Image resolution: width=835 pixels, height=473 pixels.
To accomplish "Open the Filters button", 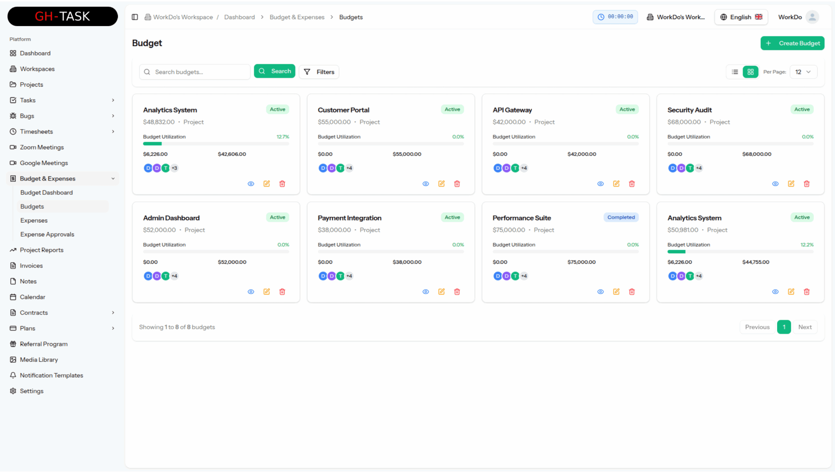I will (x=319, y=72).
